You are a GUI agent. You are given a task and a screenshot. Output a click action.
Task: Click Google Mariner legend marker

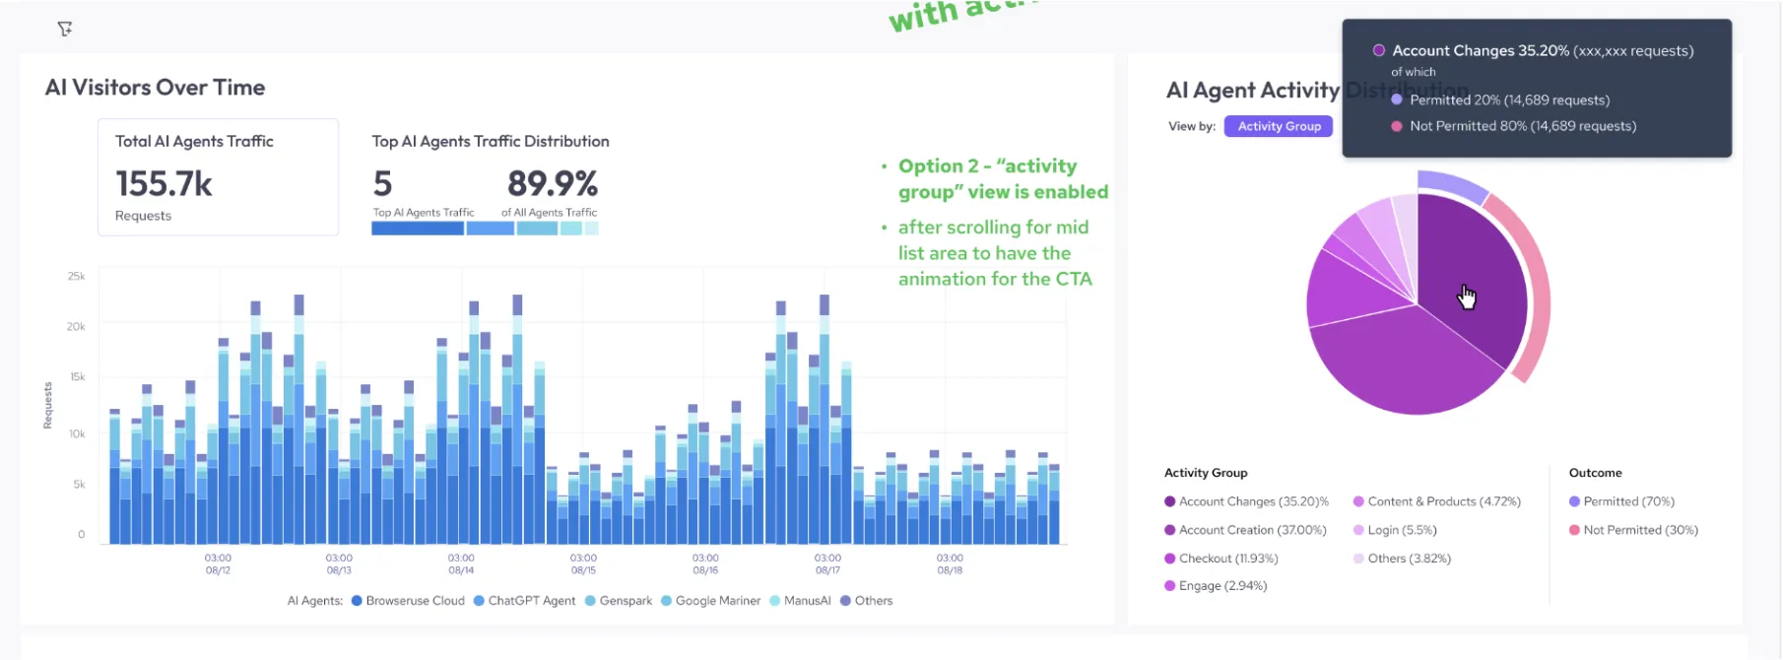click(x=667, y=601)
